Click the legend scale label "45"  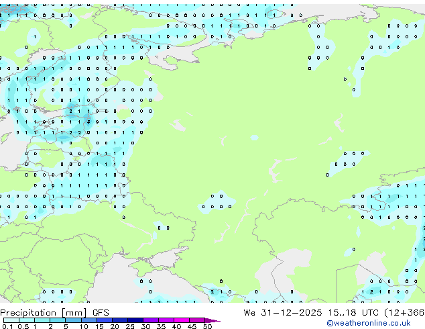(x=192, y=326)
